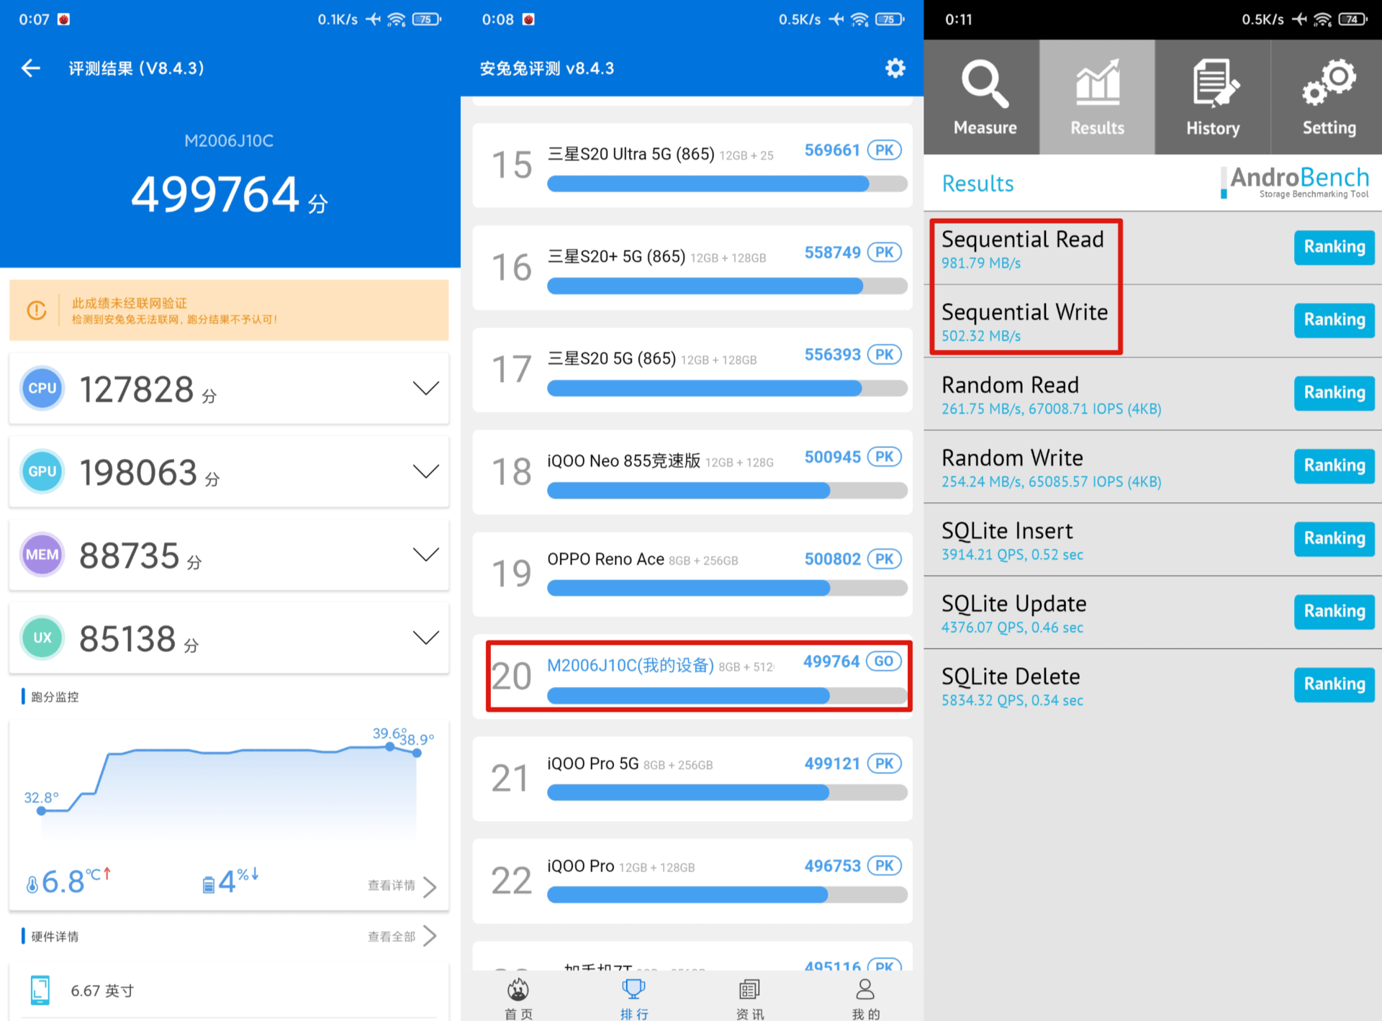Screen dimensions: 1382x1021
Task: Tap the battery drop icon
Action: coord(208,884)
